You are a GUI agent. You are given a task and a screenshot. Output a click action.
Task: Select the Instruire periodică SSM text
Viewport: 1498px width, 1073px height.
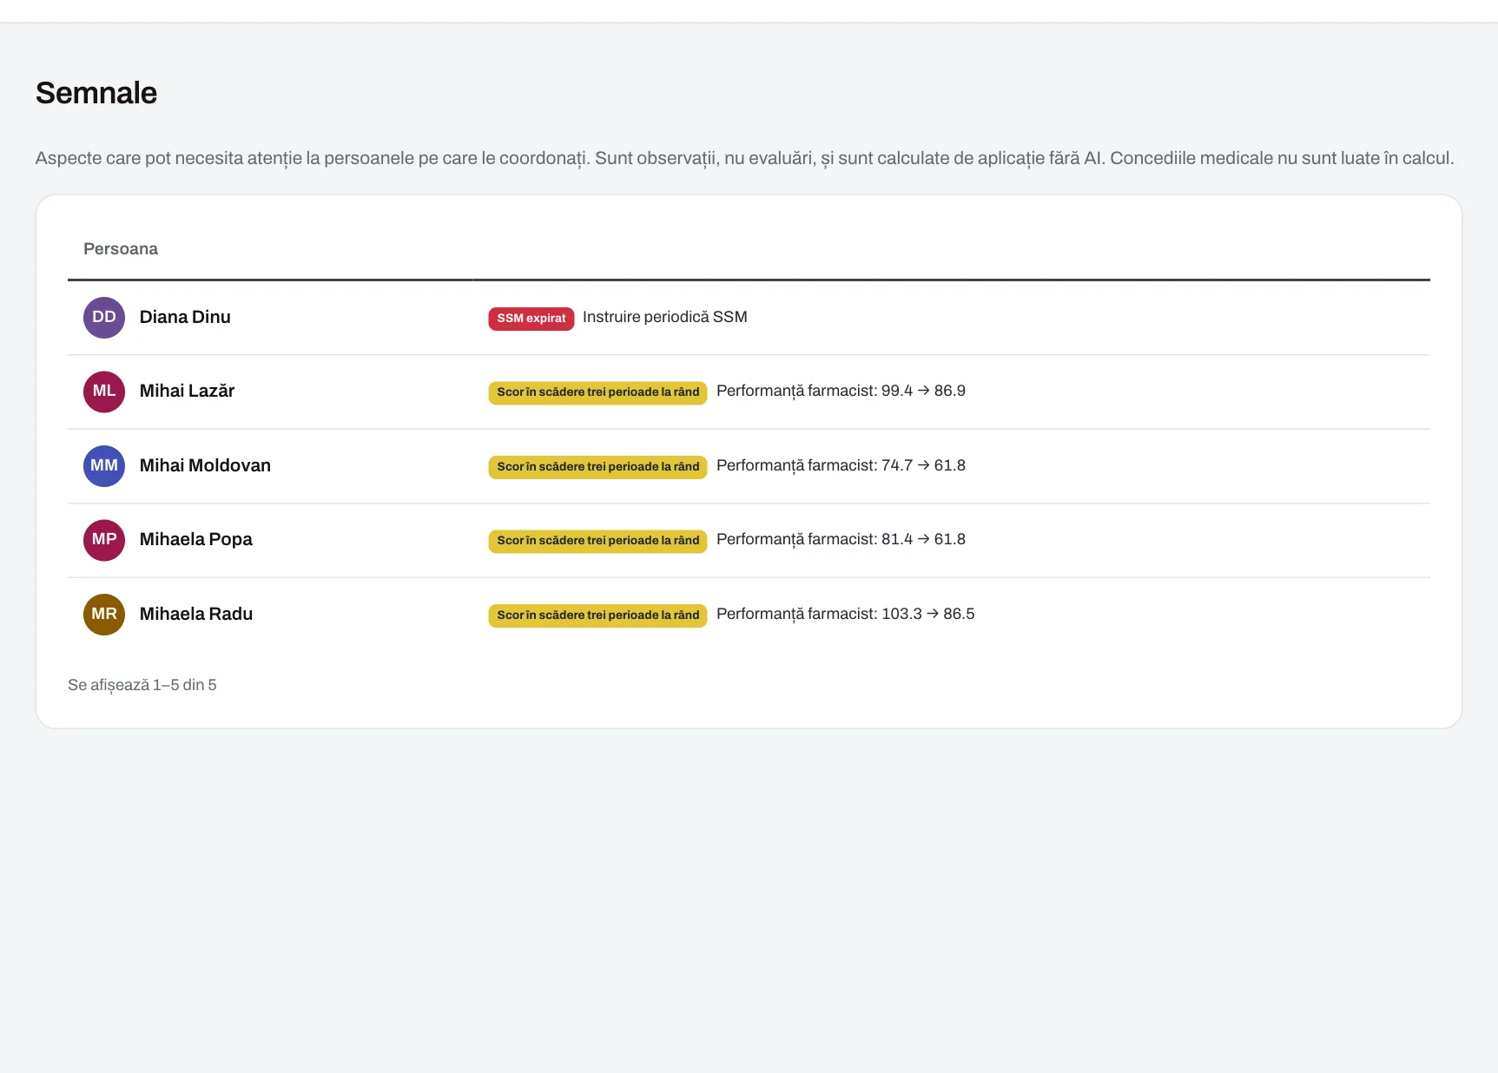[665, 317]
